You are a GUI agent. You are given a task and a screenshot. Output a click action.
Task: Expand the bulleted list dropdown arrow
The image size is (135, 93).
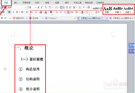(x=59, y=8)
